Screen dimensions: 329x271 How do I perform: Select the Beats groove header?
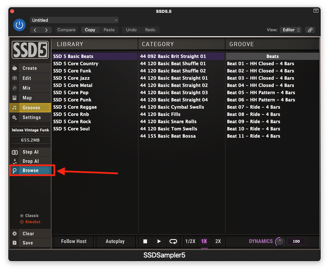(x=272, y=56)
